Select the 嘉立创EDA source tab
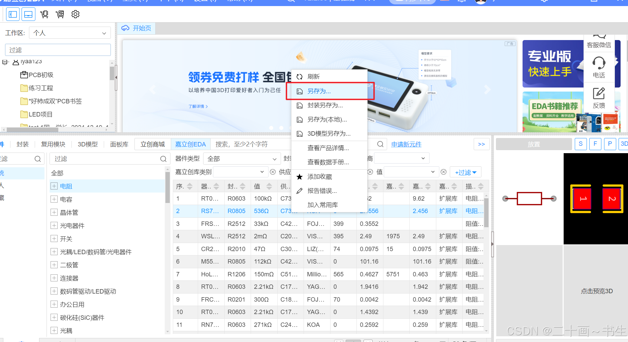Viewport: 628px width, 342px height. point(190,144)
